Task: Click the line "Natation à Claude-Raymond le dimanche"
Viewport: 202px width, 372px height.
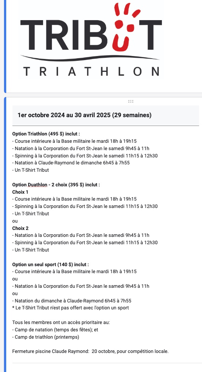Action: point(71,163)
